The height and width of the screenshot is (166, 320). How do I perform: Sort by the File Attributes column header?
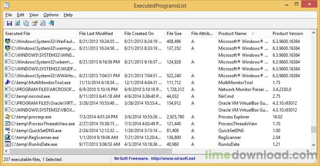click(202, 34)
